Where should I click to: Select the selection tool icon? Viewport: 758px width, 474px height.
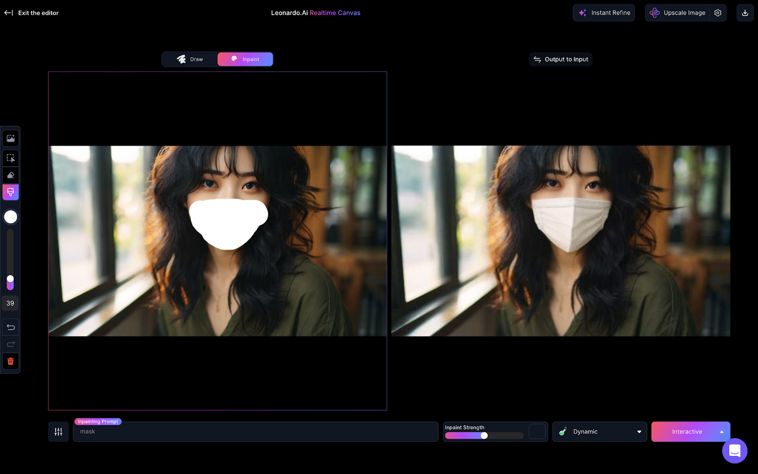tap(10, 158)
